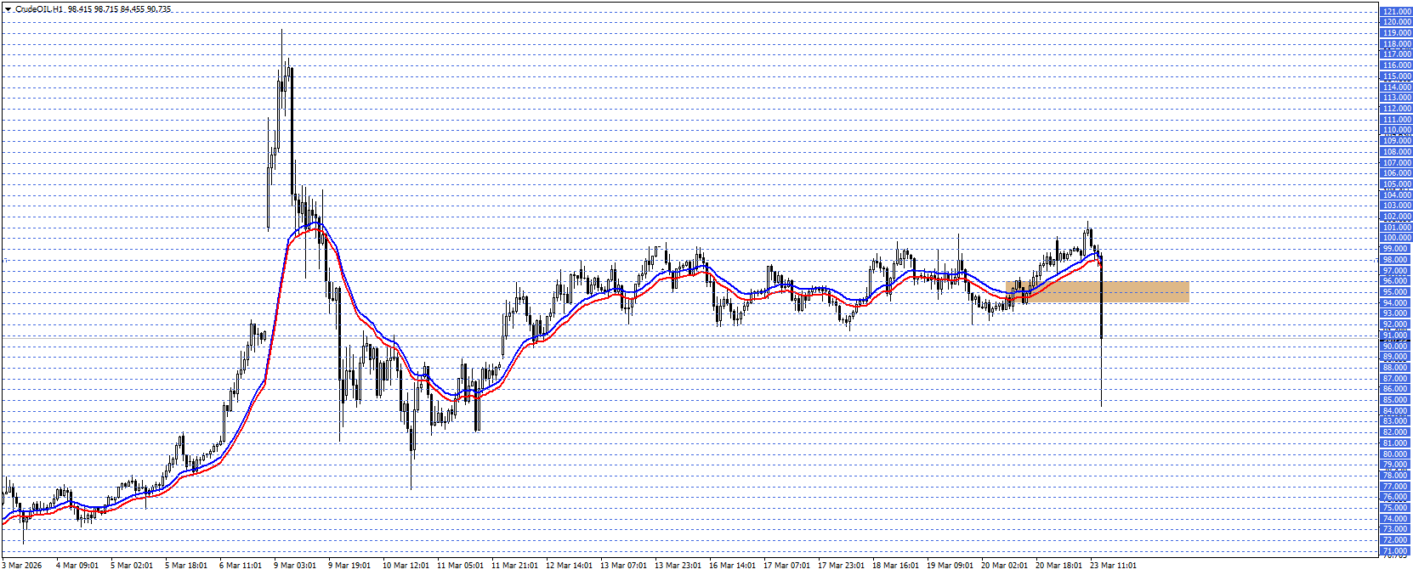Click the 9 Mar 03:01 time label
Image resolution: width=1413 pixels, height=575 pixels.
point(295,566)
